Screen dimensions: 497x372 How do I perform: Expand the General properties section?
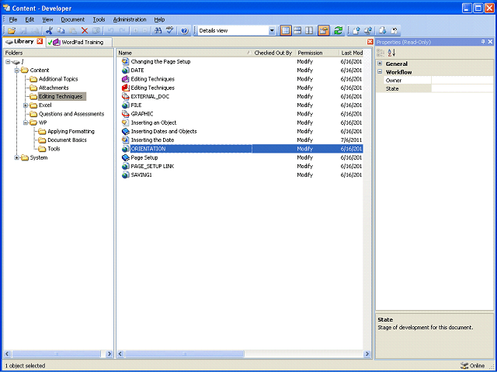pos(380,64)
